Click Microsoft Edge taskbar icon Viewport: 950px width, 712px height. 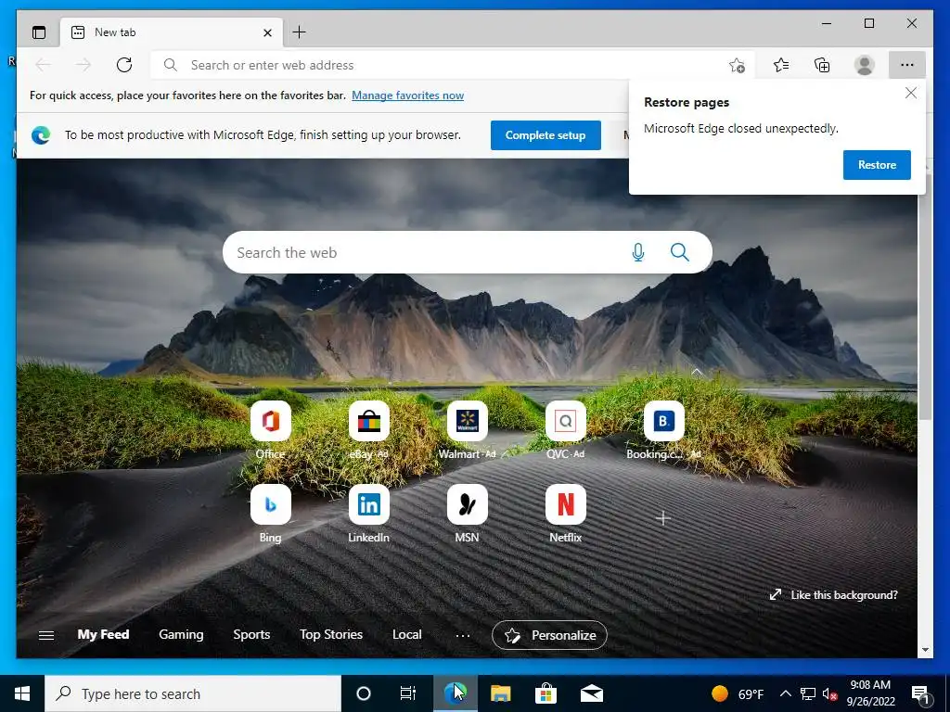pyautogui.click(x=455, y=693)
